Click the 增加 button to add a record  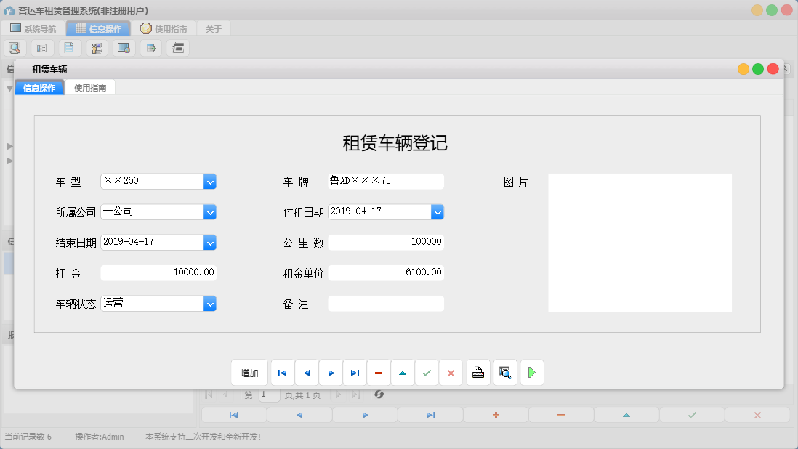249,372
